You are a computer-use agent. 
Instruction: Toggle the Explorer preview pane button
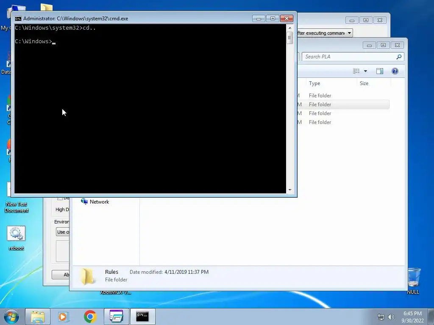click(380, 71)
